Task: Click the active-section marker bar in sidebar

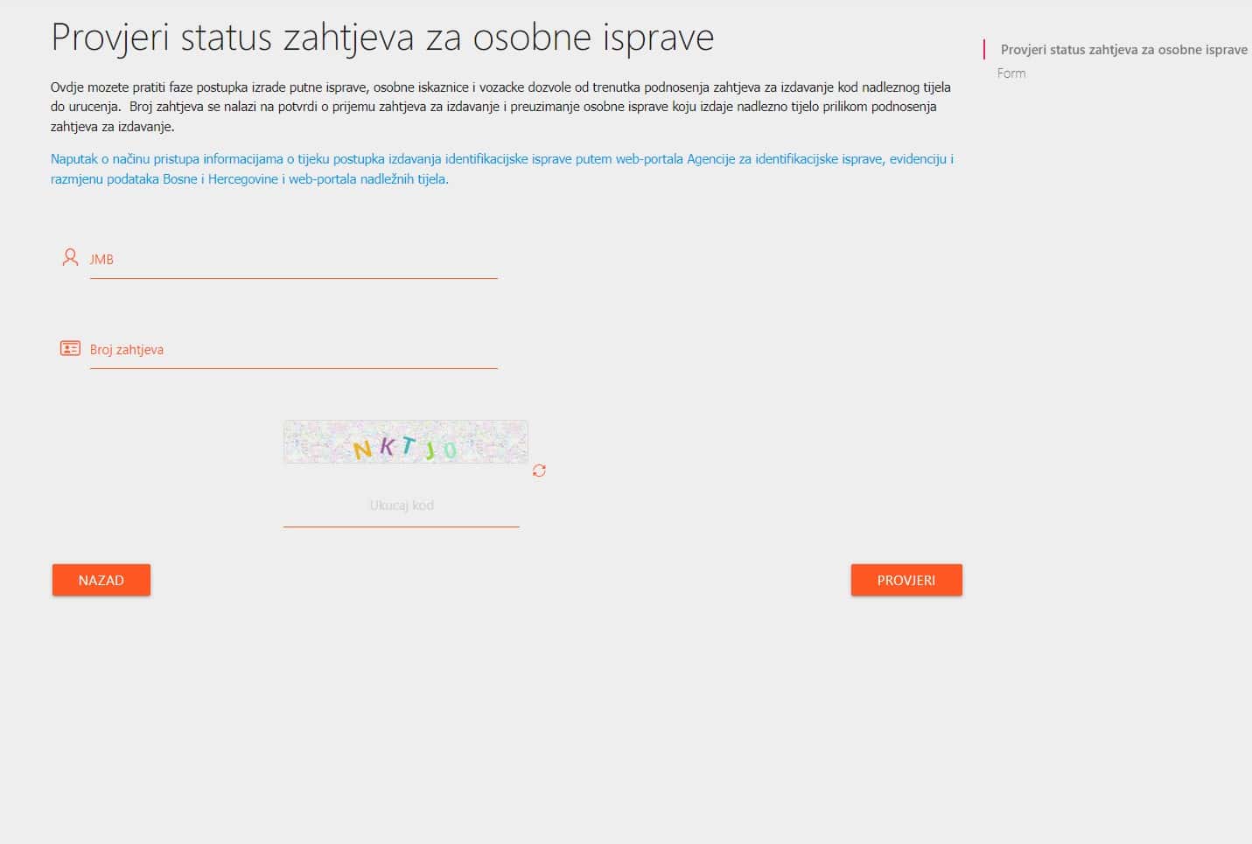Action: coord(984,49)
